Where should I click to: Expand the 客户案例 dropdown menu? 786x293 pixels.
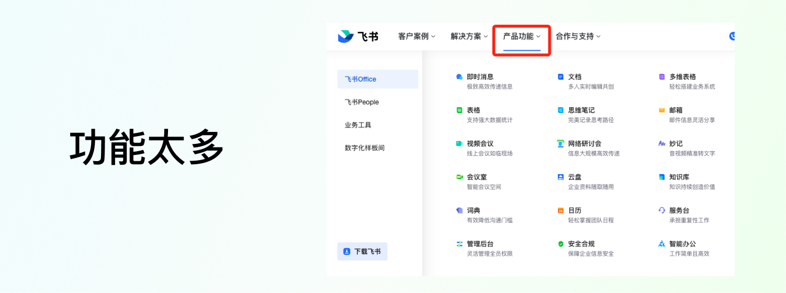[x=417, y=37]
